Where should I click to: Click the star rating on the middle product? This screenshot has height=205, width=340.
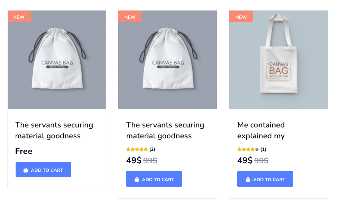pyautogui.click(x=137, y=149)
